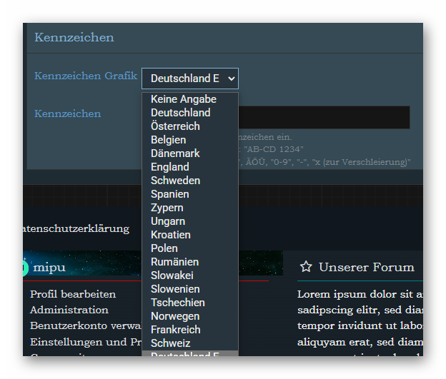Pick "Polen" from the list
This screenshot has width=446, height=379.
tap(164, 248)
